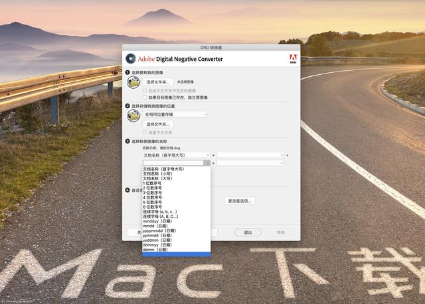
Task: Choose mmddyy（日期）date format
Action: click(x=177, y=221)
